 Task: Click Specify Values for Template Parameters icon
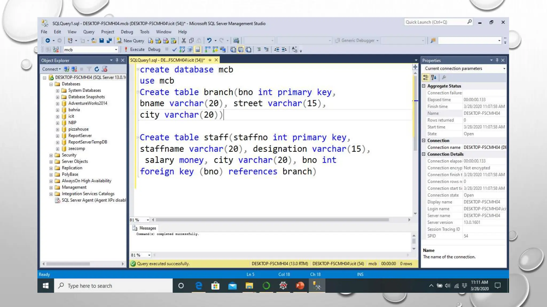pos(294,50)
